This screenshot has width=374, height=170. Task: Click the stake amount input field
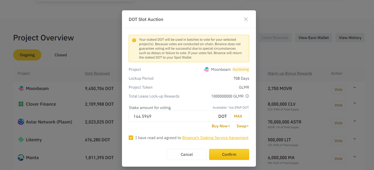point(172,116)
